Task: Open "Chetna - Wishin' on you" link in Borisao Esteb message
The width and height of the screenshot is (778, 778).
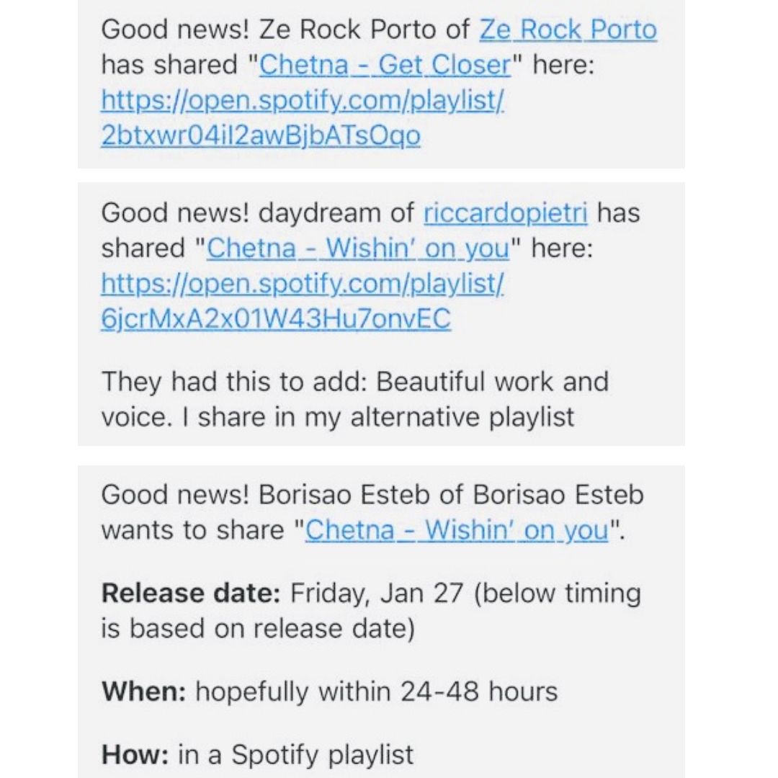Action: pos(457,530)
